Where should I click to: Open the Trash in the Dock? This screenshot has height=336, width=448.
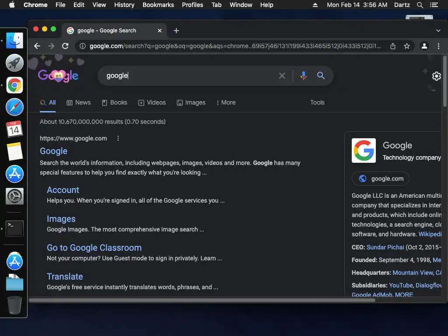pyautogui.click(x=14, y=305)
